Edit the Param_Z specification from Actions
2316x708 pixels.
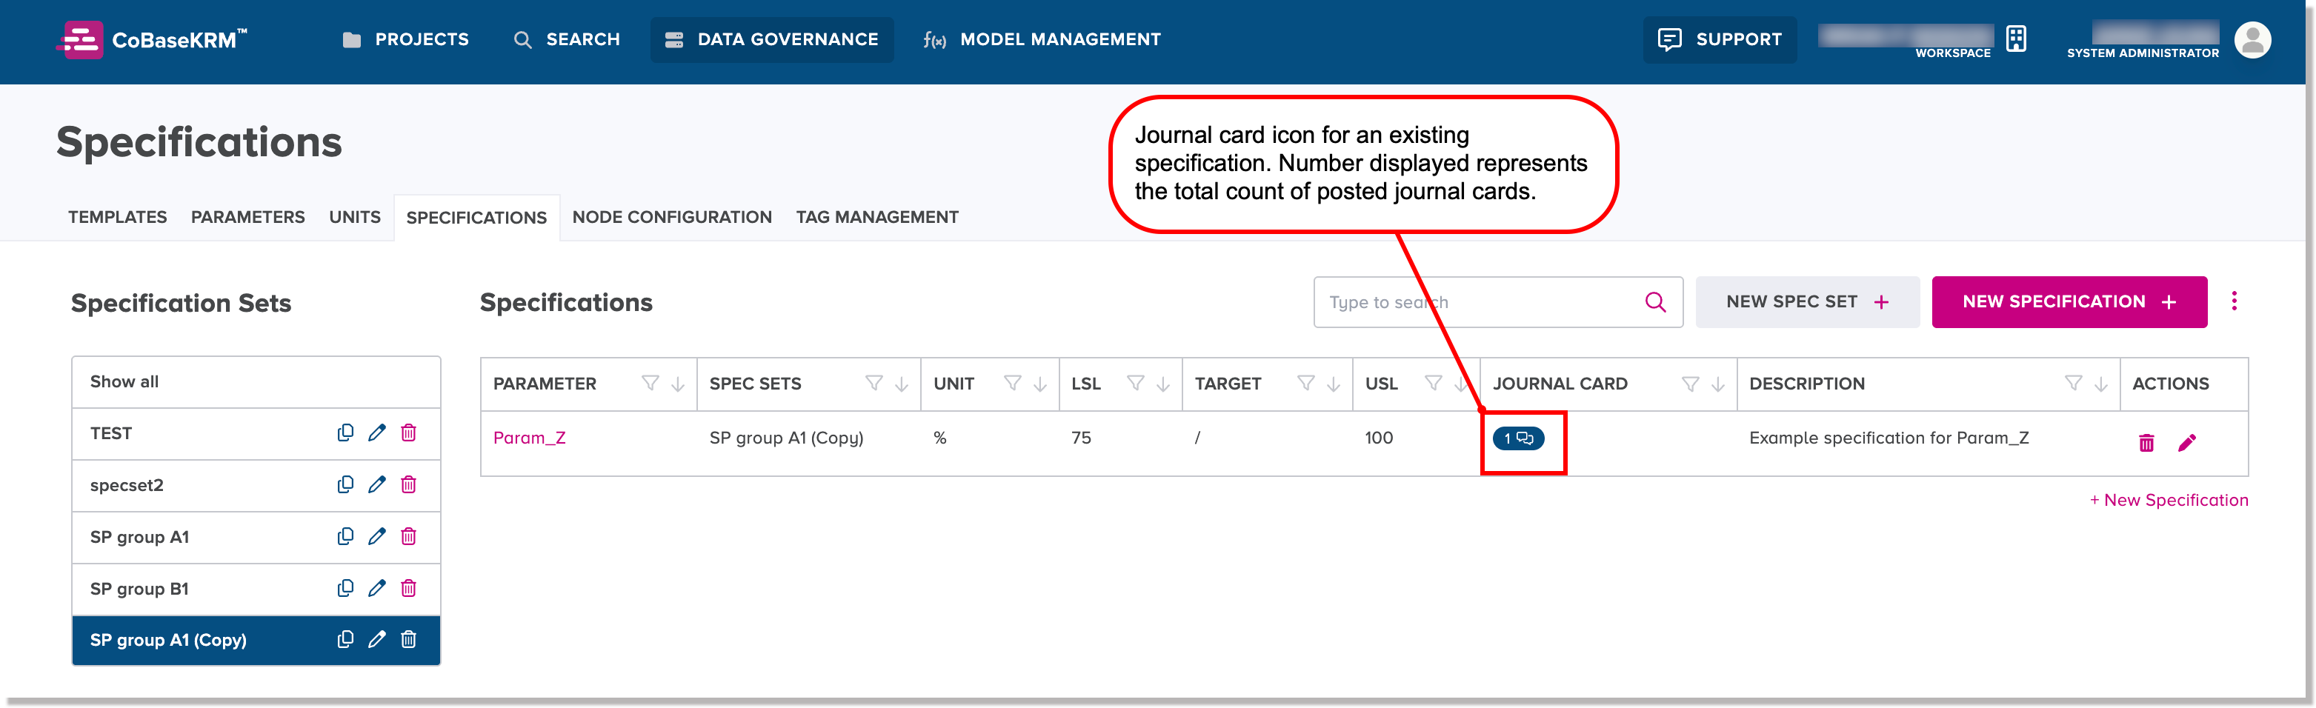pos(2189,442)
